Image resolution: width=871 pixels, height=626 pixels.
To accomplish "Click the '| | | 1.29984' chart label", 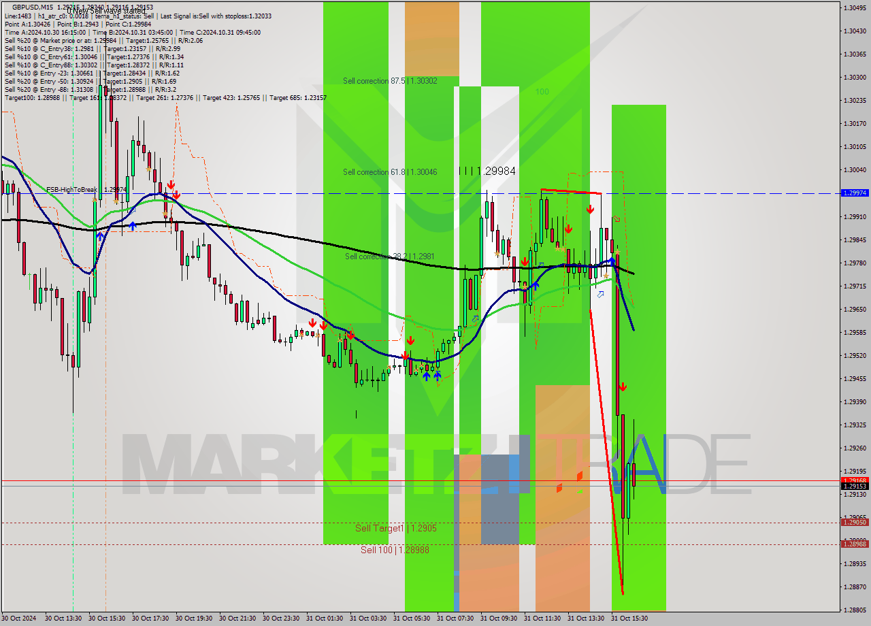I will tap(487, 171).
